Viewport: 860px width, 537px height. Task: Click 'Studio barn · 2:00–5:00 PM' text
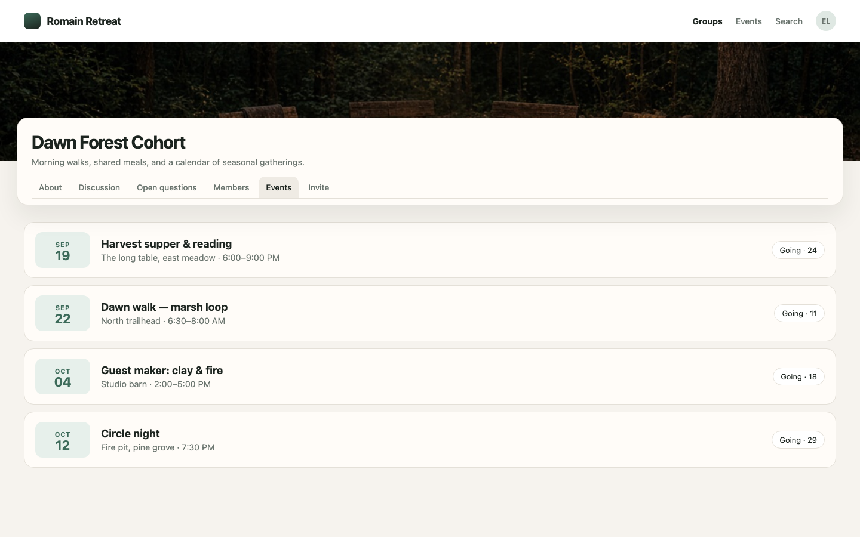point(156,384)
